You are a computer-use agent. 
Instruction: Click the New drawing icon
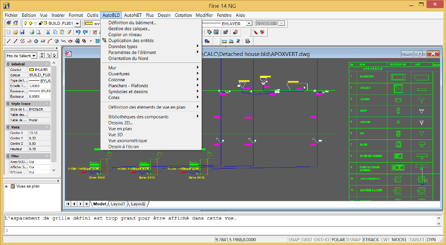8,32
